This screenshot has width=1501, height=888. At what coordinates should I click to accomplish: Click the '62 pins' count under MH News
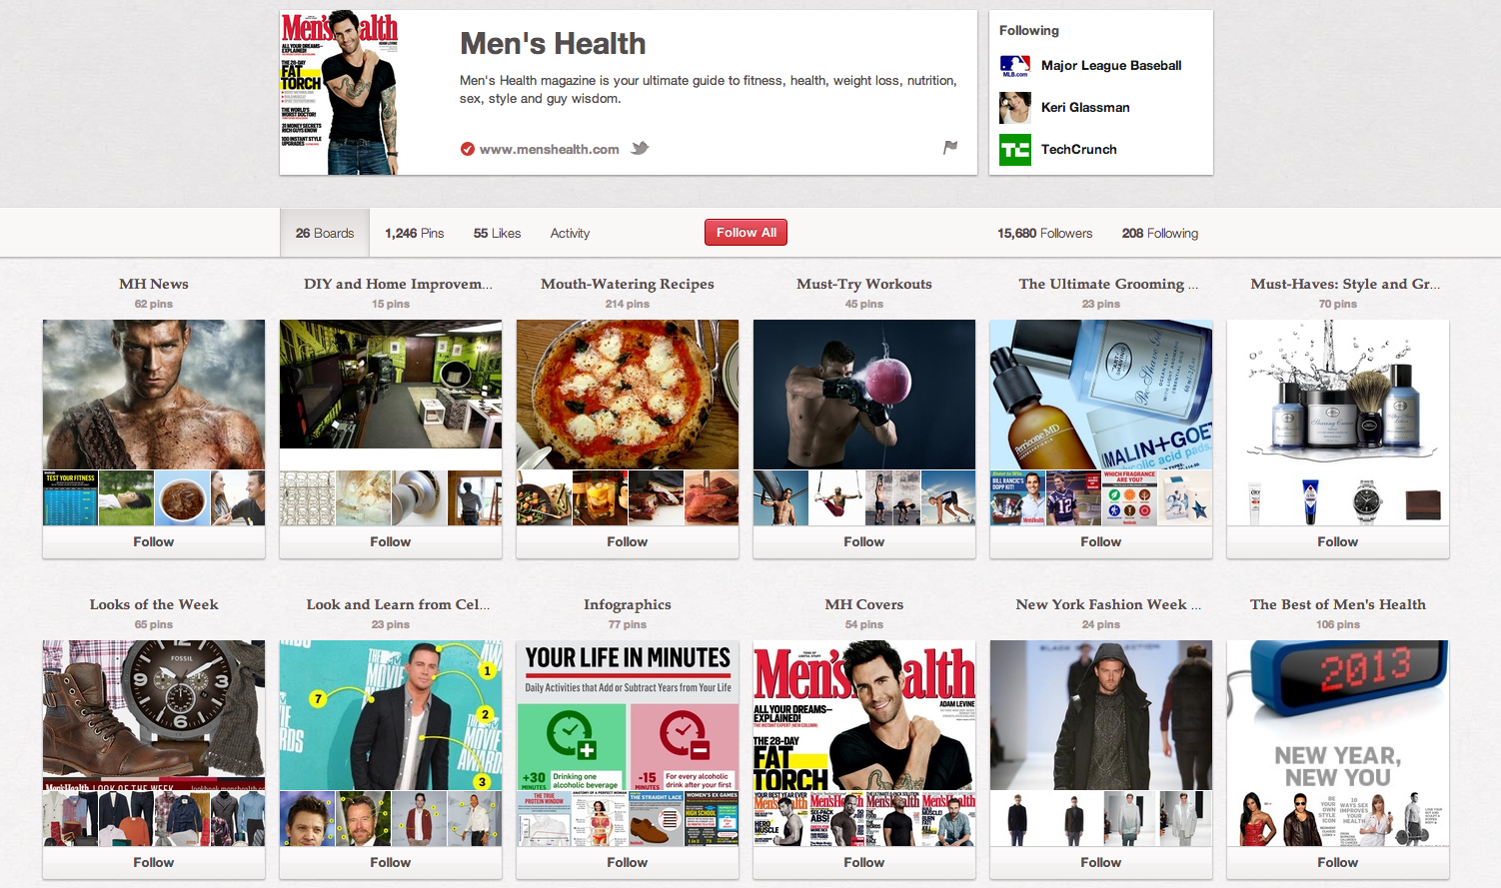154,304
